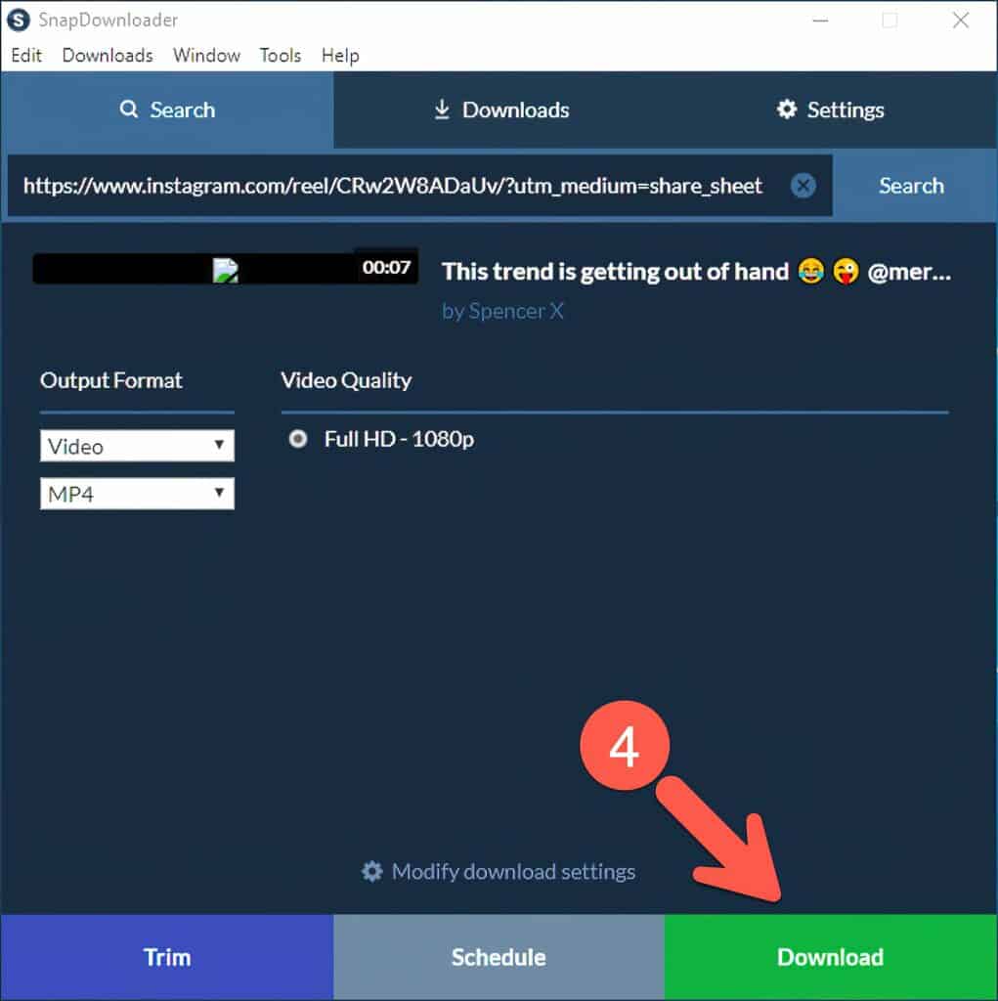The height and width of the screenshot is (1001, 998).
Task: Switch to the Search tab
Action: click(x=167, y=109)
